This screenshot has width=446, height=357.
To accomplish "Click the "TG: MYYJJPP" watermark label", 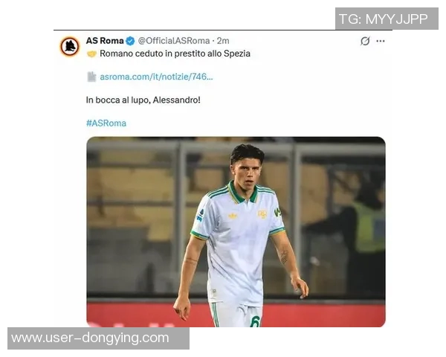I will click(x=383, y=19).
